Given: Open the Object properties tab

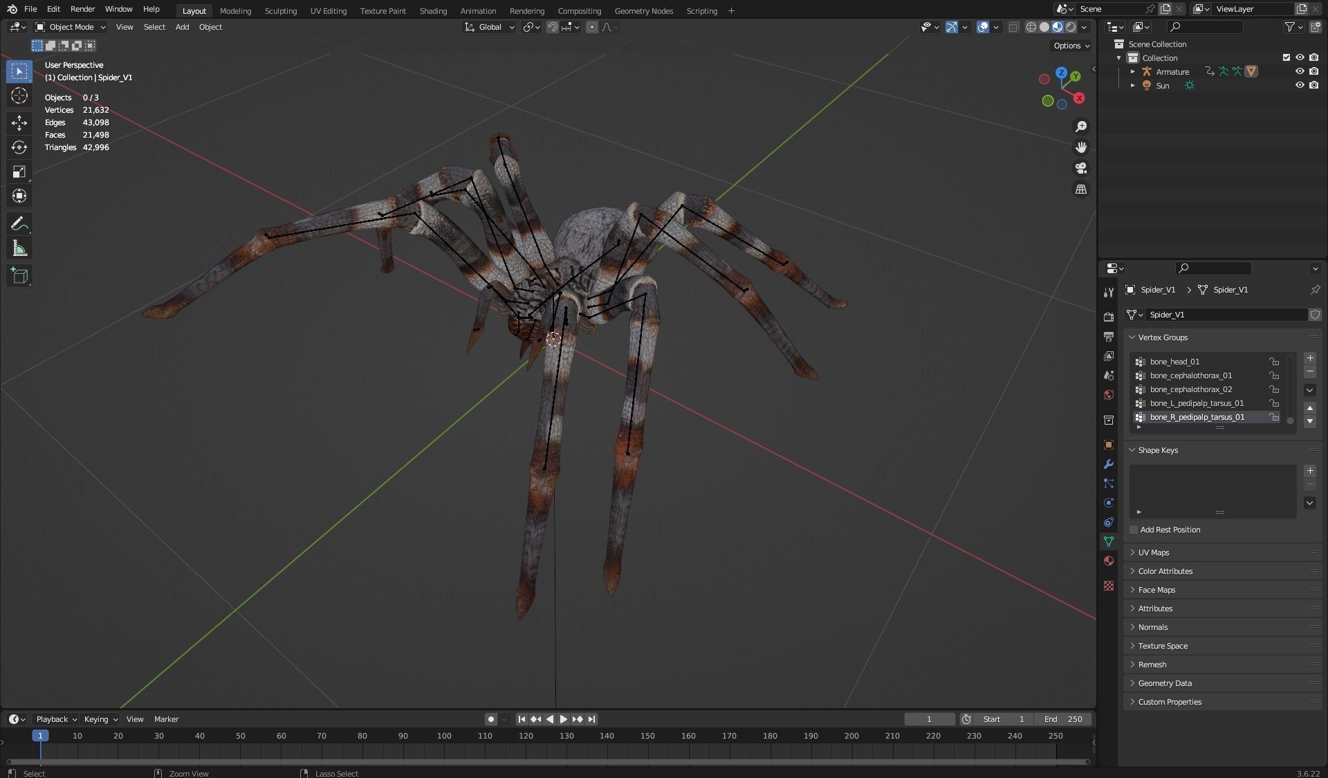Looking at the screenshot, I should coord(1109,445).
